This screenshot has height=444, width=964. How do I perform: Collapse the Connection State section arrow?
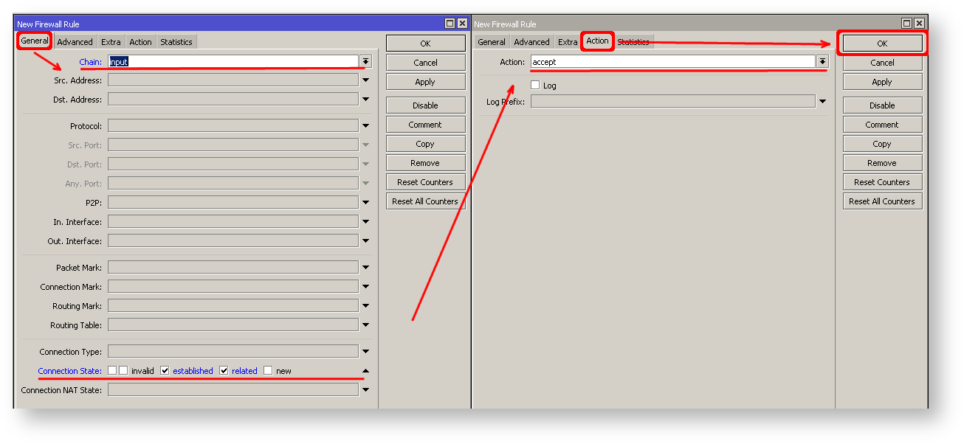(365, 371)
